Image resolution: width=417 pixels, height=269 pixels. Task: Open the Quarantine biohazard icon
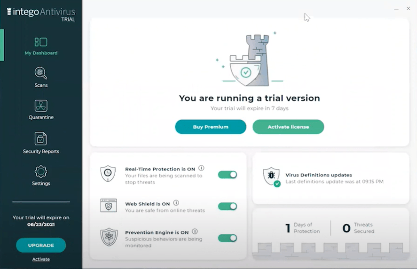(x=41, y=106)
